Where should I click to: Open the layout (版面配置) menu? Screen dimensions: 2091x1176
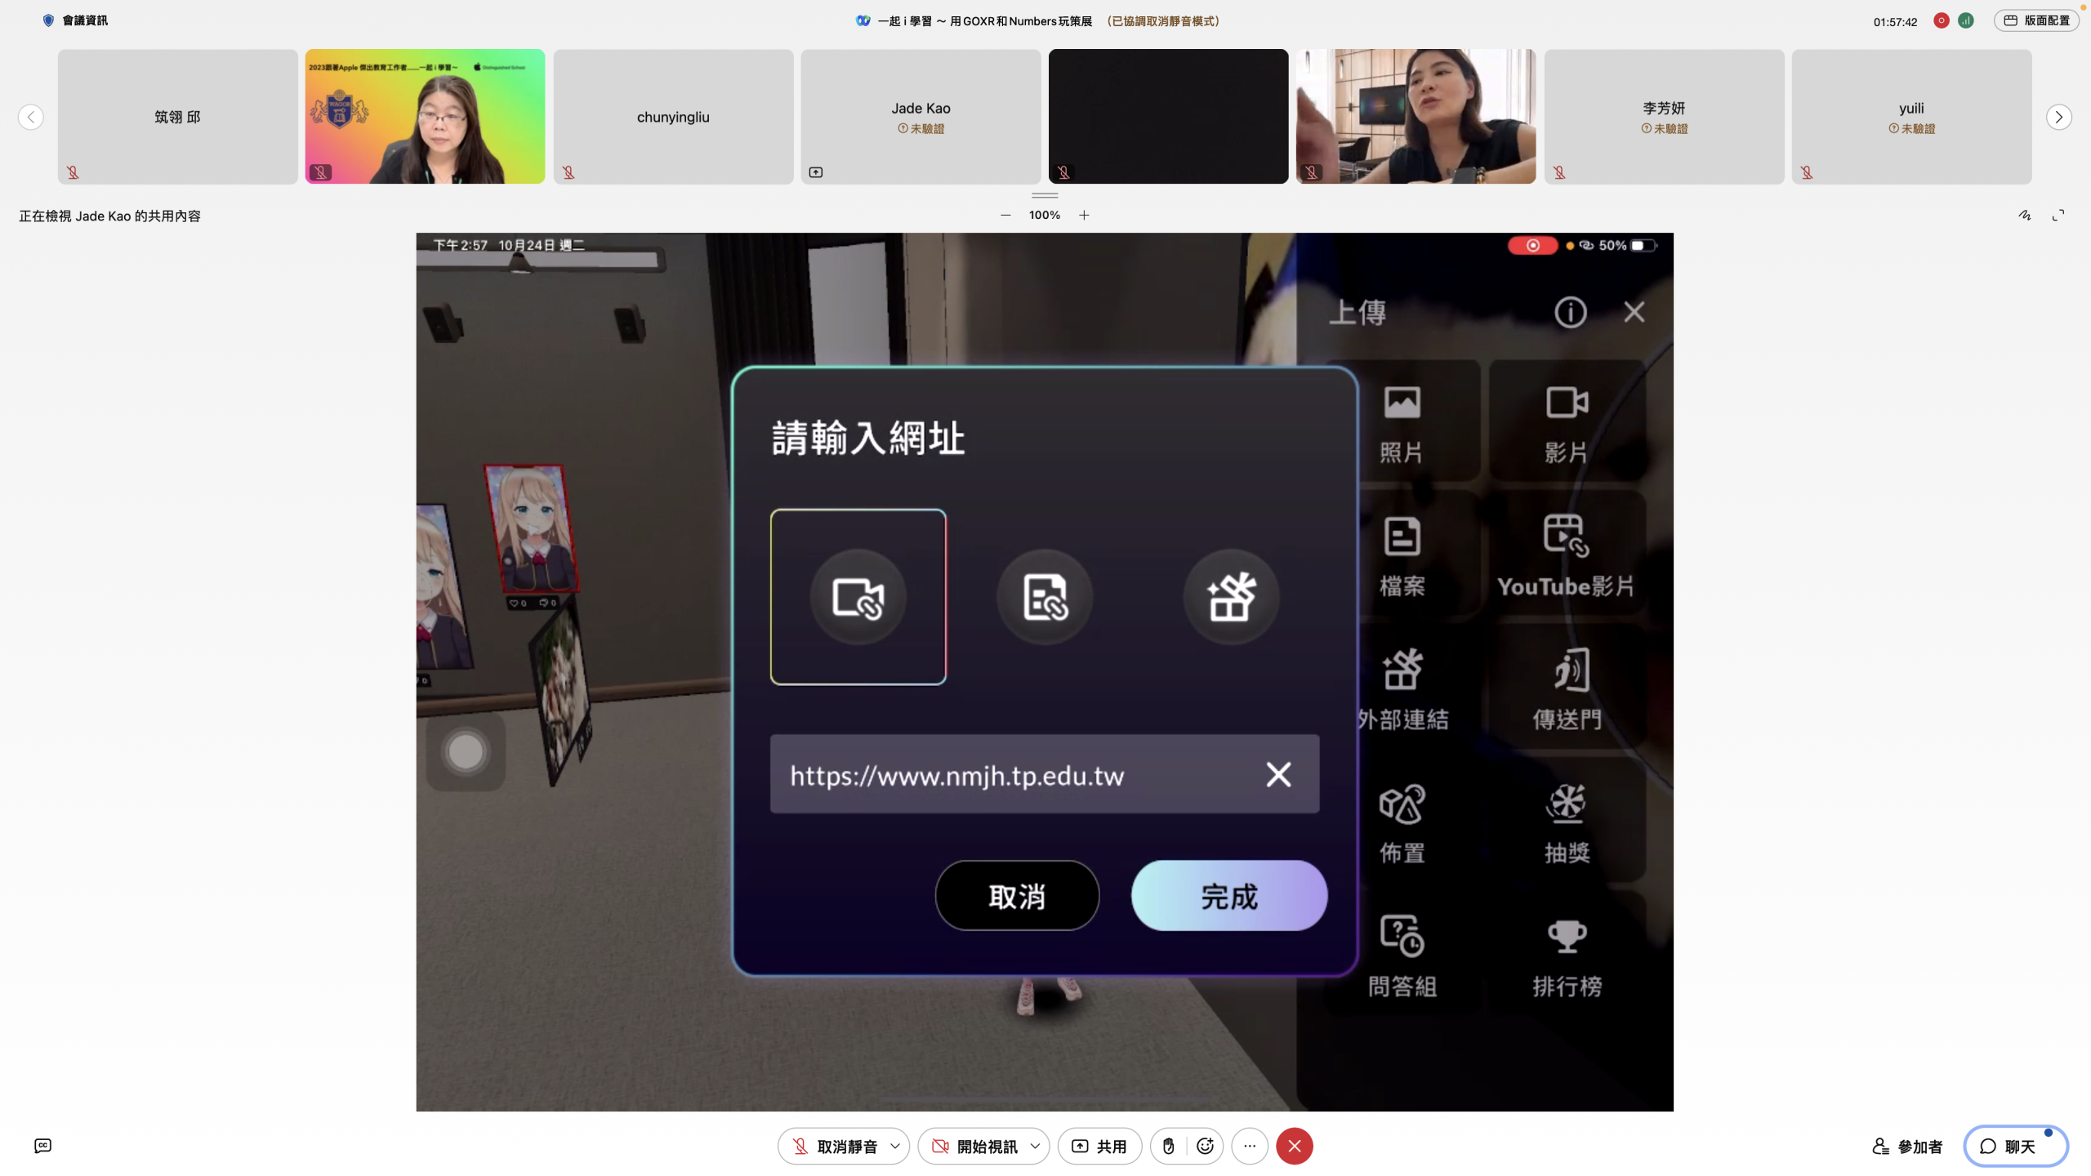point(2036,20)
